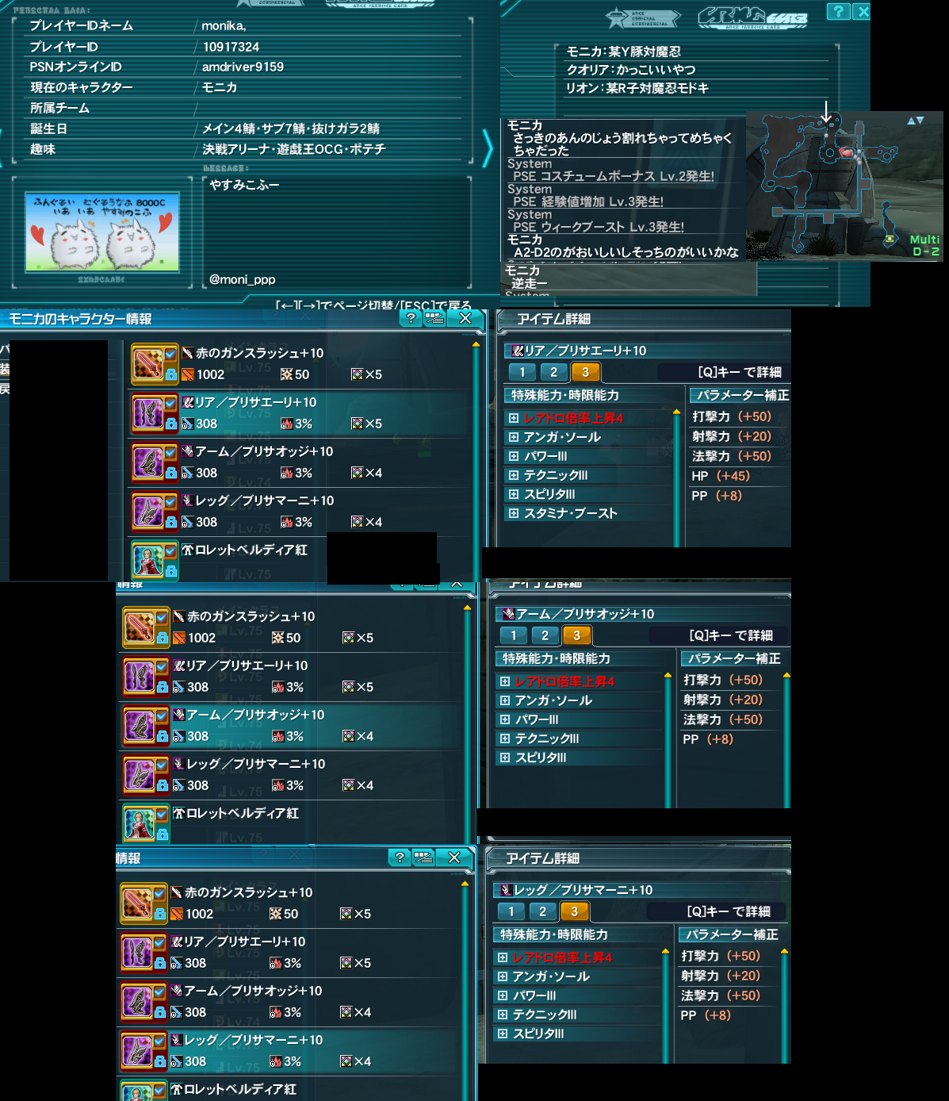Open the hamster profile card image
The image size is (949, 1101).
point(102,232)
